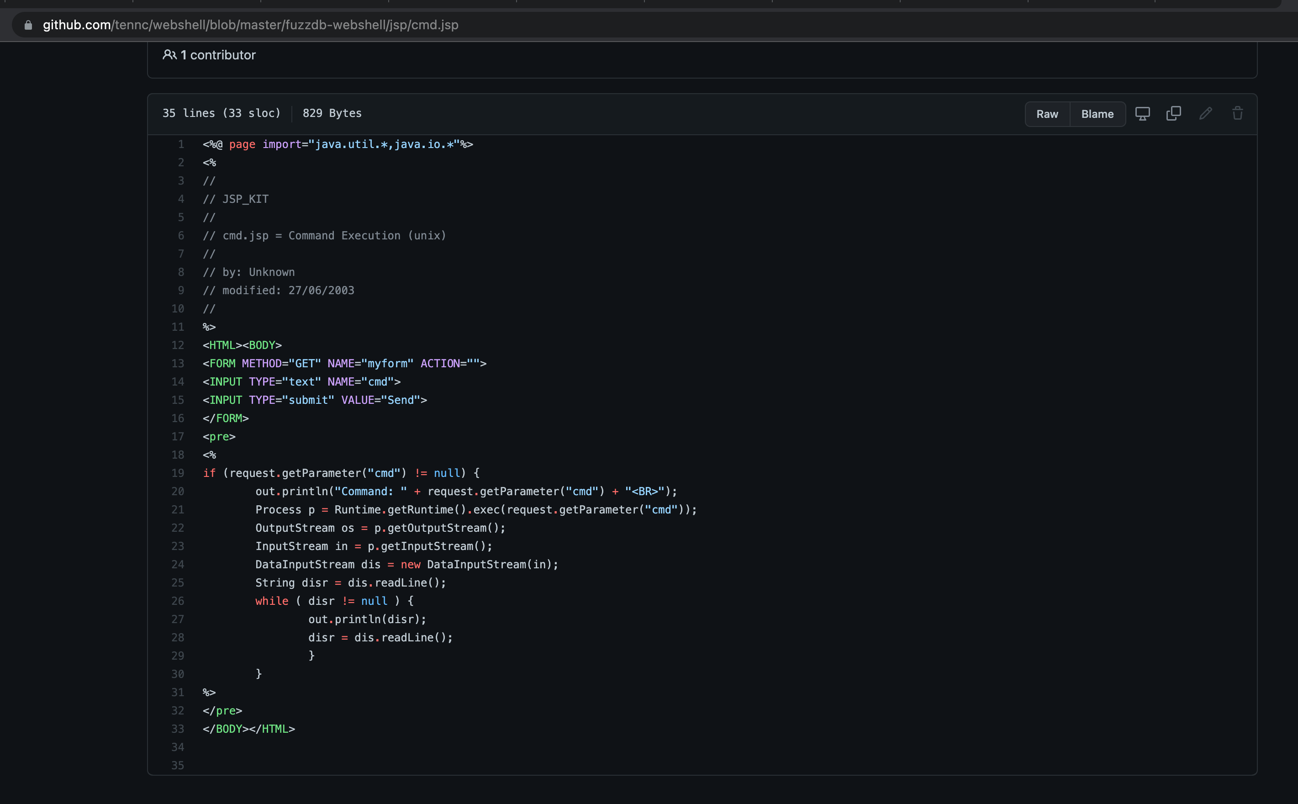Open the Raw file view
This screenshot has width=1298, height=804.
(x=1047, y=114)
